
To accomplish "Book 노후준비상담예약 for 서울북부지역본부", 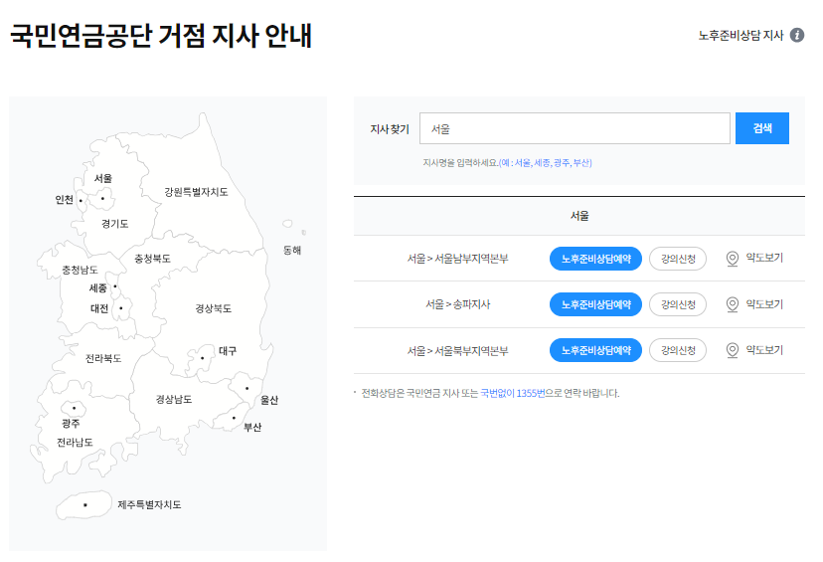I will 595,350.
